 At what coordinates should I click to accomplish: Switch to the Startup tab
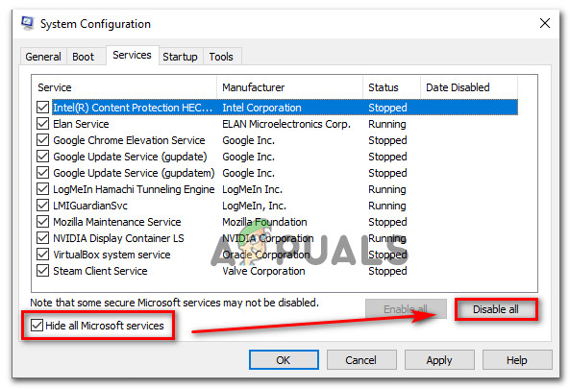pyautogui.click(x=181, y=57)
